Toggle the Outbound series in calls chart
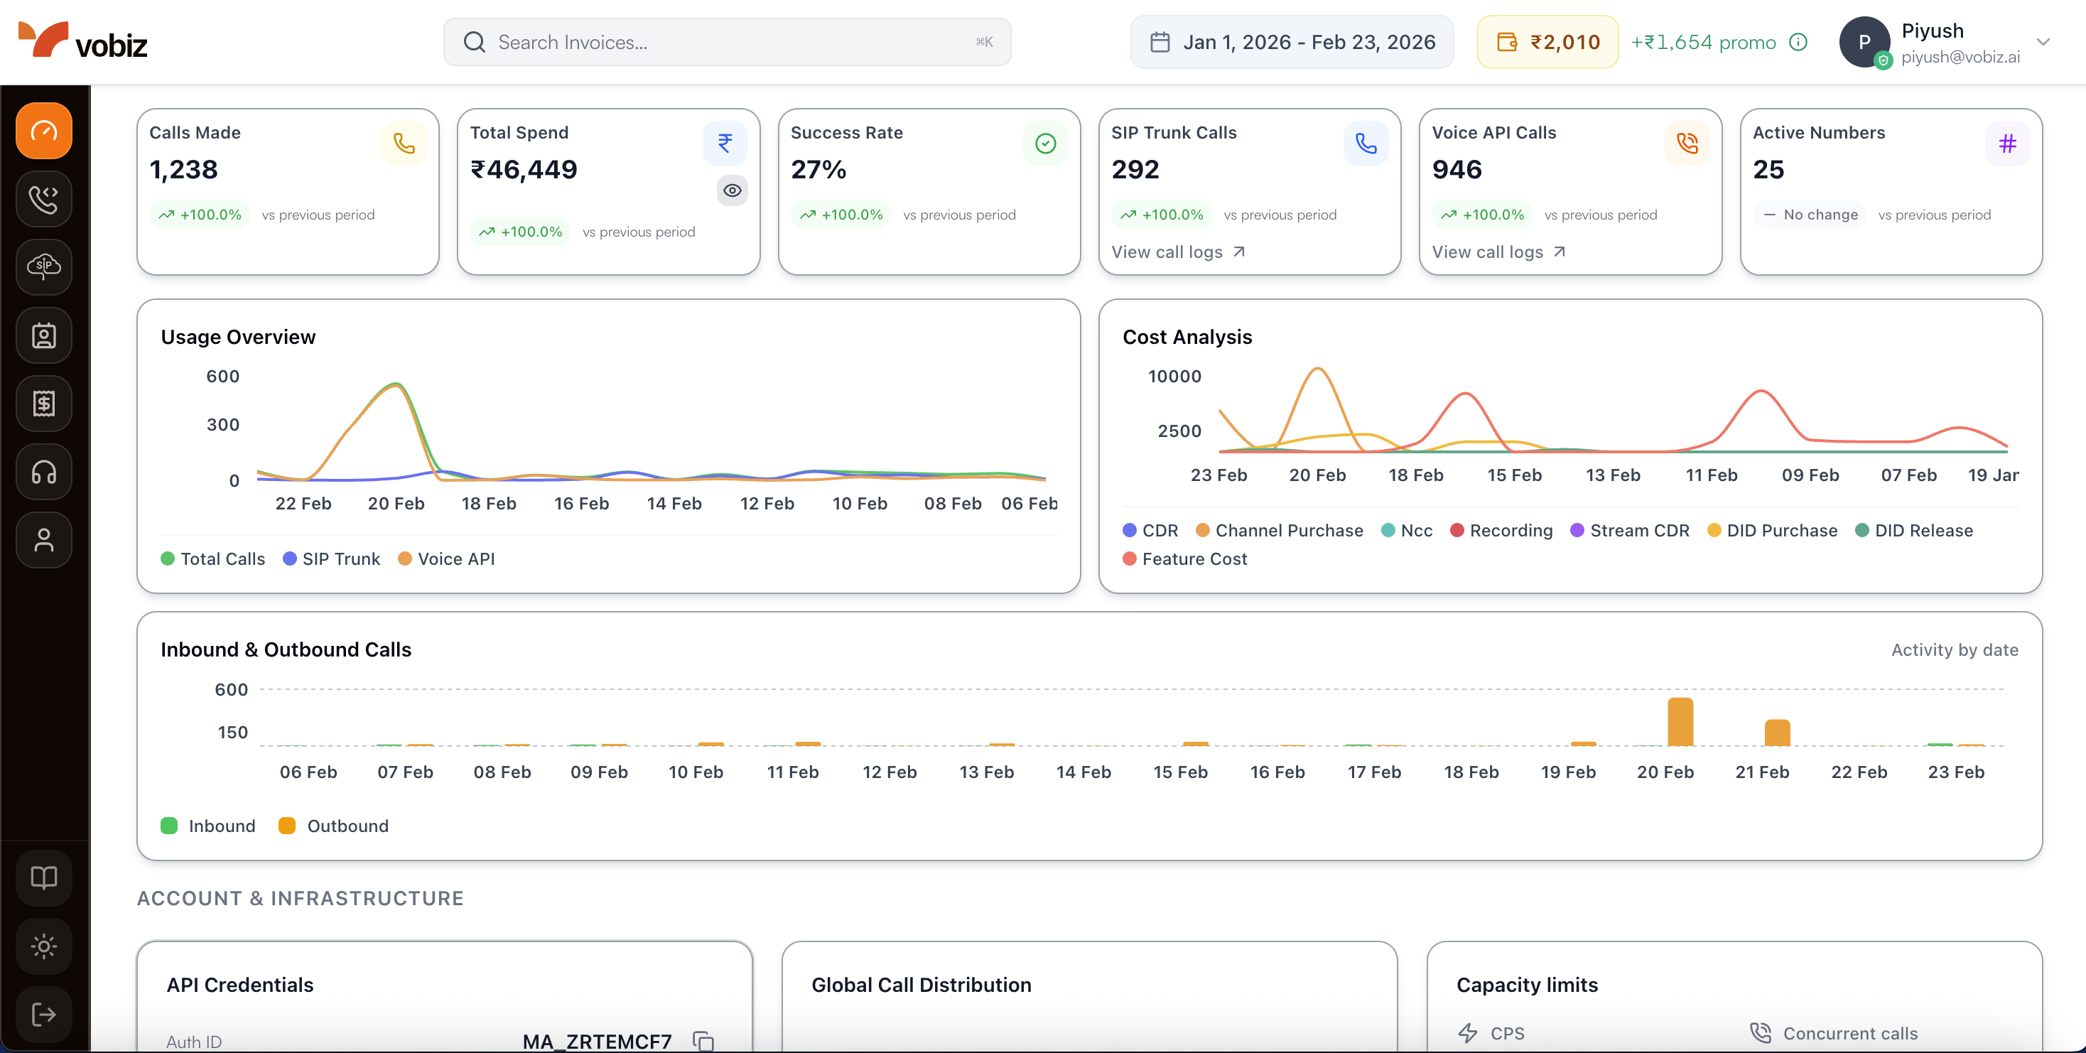2086x1053 pixels. click(x=334, y=826)
